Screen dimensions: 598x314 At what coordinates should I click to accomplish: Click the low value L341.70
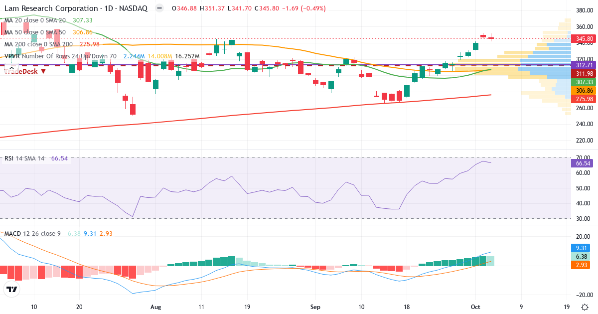(241, 8)
